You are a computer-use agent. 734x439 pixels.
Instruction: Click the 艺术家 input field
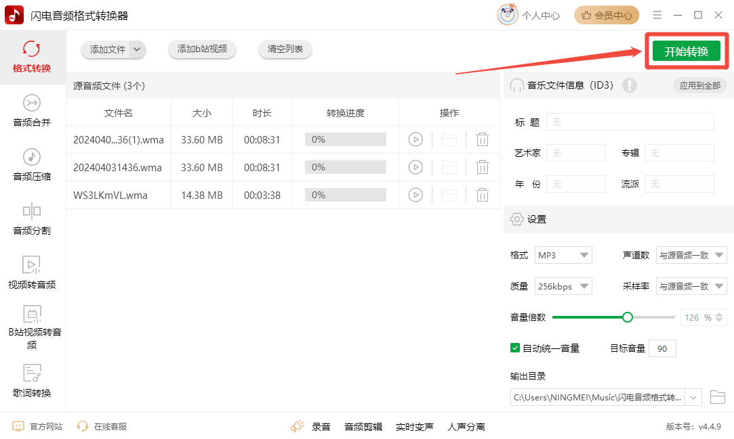[x=576, y=153]
